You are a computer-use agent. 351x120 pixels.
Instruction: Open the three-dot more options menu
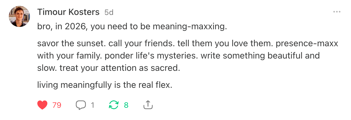[x=337, y=12]
